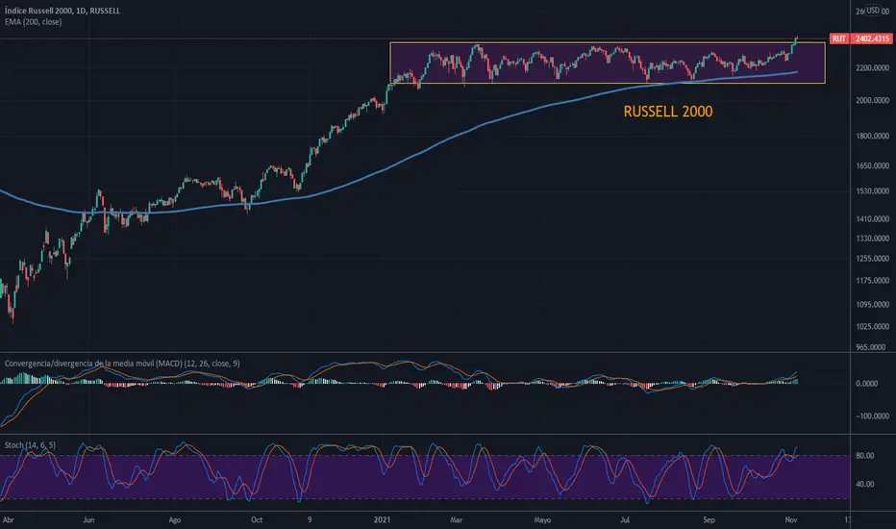The image size is (896, 529).
Task: Click the Índice Russell 2000 symbol title
Action: pos(62,11)
